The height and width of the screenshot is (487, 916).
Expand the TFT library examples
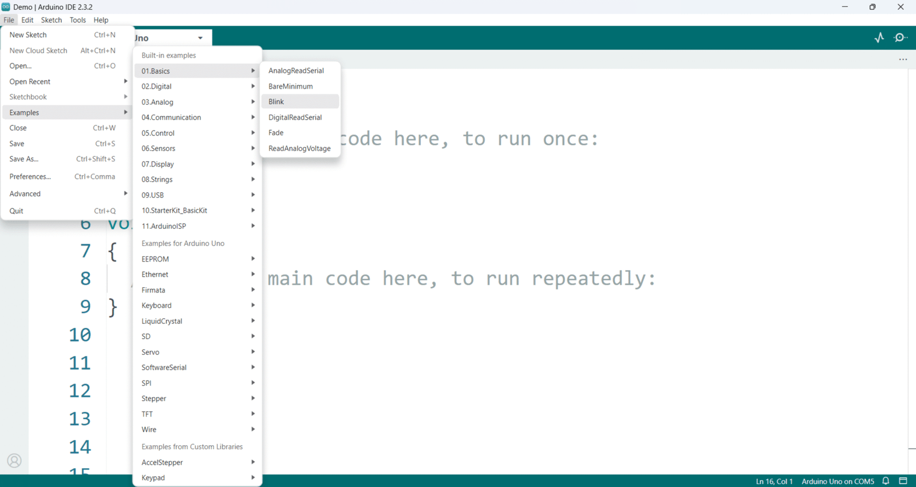pyautogui.click(x=198, y=414)
